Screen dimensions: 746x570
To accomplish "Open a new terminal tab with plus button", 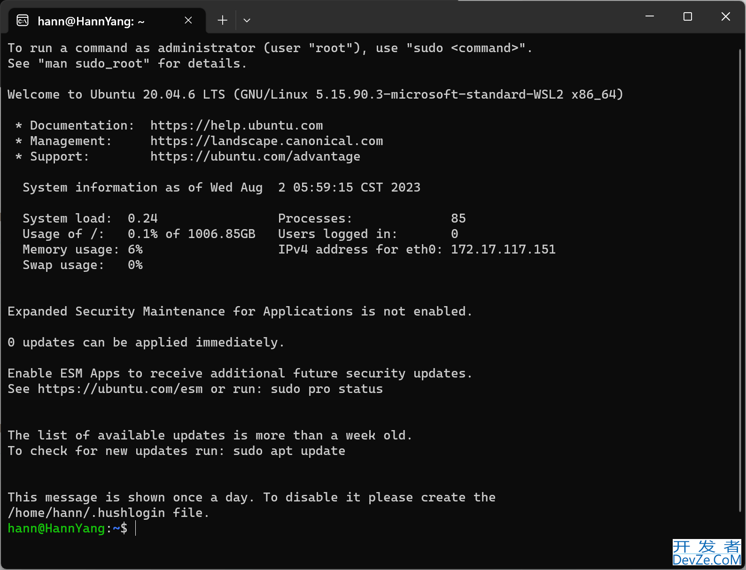I will (223, 20).
